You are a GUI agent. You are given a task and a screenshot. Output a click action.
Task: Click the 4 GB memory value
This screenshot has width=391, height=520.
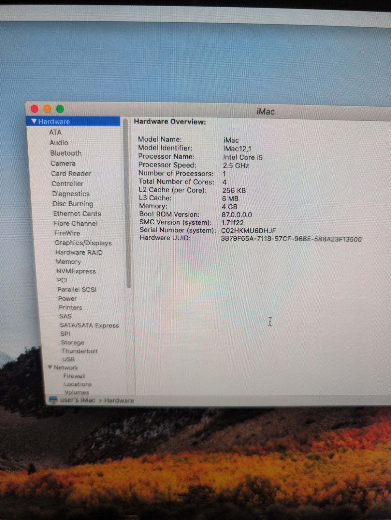pos(230,207)
